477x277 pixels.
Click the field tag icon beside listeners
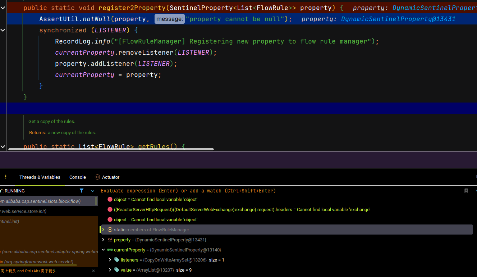click(117, 260)
